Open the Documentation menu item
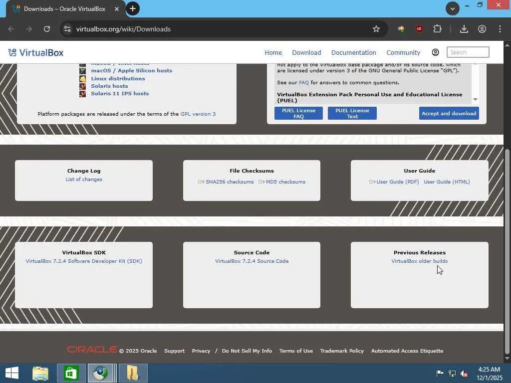The width and height of the screenshot is (511, 383). [354, 52]
